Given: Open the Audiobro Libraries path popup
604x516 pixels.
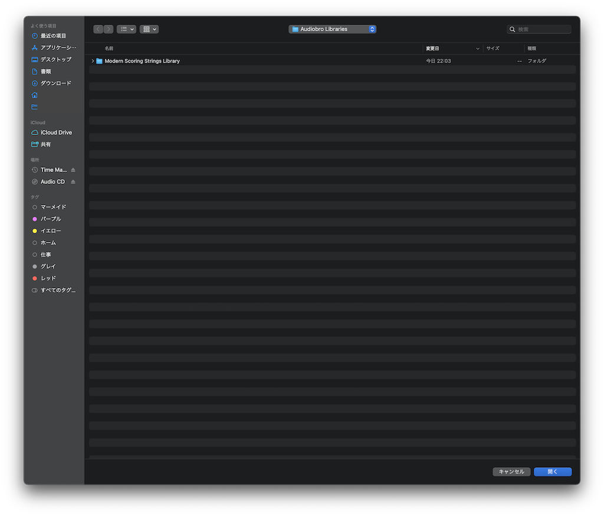Looking at the screenshot, I should click(x=332, y=29).
